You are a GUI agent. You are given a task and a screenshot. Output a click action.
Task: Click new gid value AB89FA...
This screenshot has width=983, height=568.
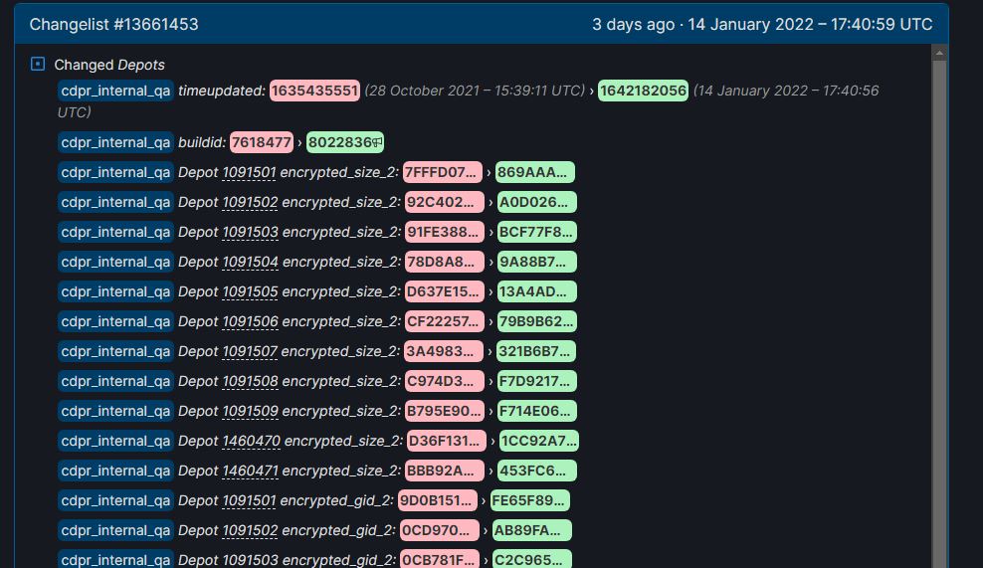(531, 530)
